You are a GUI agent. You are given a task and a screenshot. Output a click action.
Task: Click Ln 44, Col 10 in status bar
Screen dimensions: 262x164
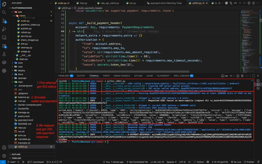(157, 162)
